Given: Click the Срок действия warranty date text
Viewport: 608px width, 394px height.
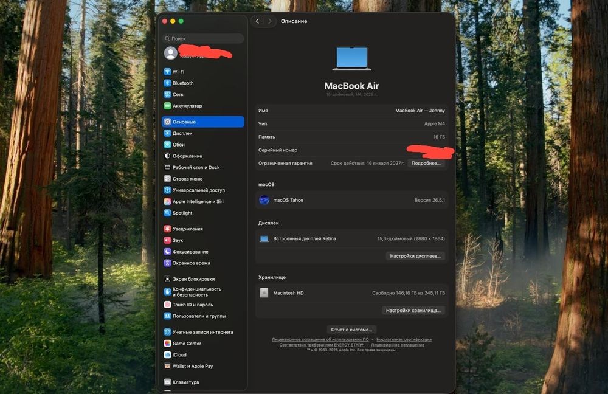Looking at the screenshot, I should pos(367,164).
